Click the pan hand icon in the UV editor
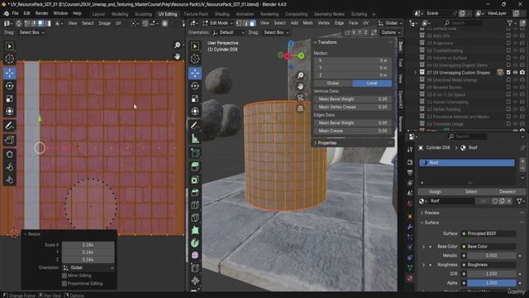529x298 pixels. click(177, 56)
